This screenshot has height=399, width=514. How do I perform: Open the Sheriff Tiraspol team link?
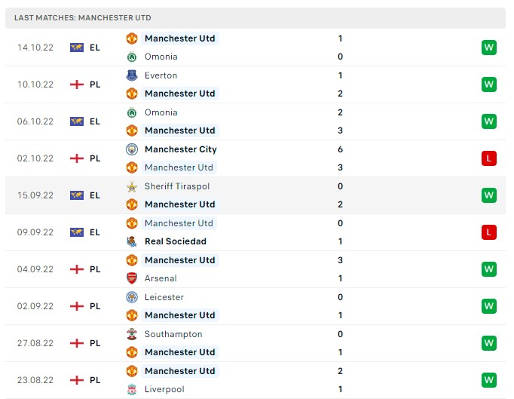point(177,186)
